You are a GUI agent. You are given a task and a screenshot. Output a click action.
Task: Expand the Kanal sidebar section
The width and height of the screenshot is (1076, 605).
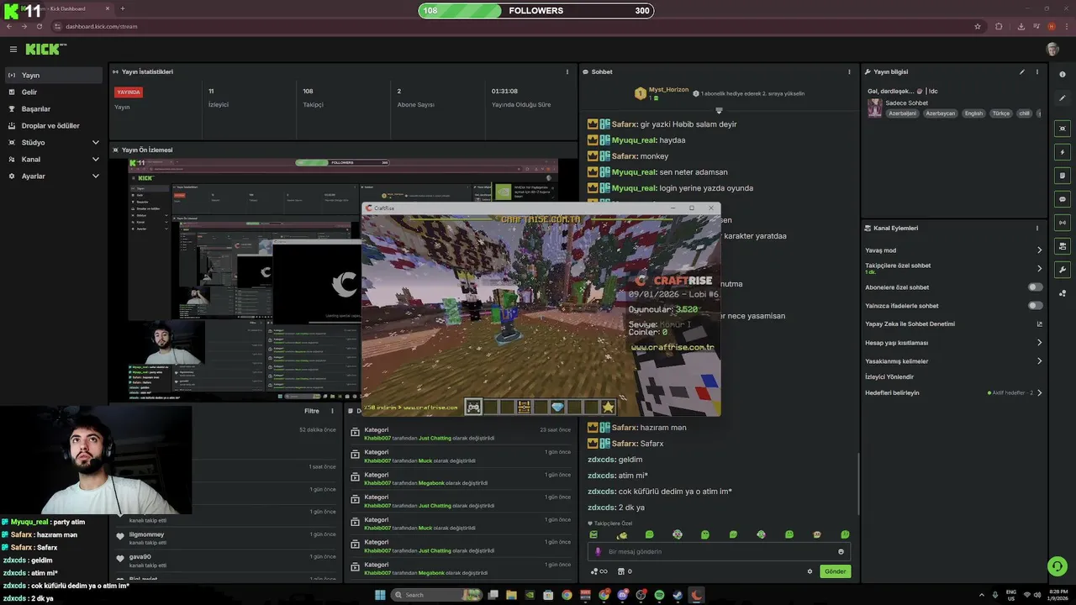click(x=54, y=159)
